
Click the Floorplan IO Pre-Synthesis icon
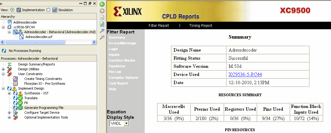point(15,84)
